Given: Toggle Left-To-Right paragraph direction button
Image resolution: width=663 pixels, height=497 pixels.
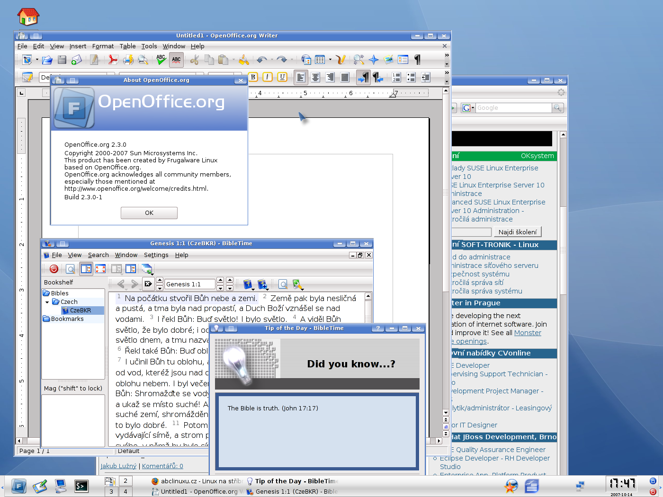Looking at the screenshot, I should point(363,77).
